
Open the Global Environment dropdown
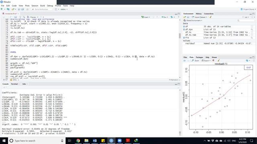(x=193, y=20)
